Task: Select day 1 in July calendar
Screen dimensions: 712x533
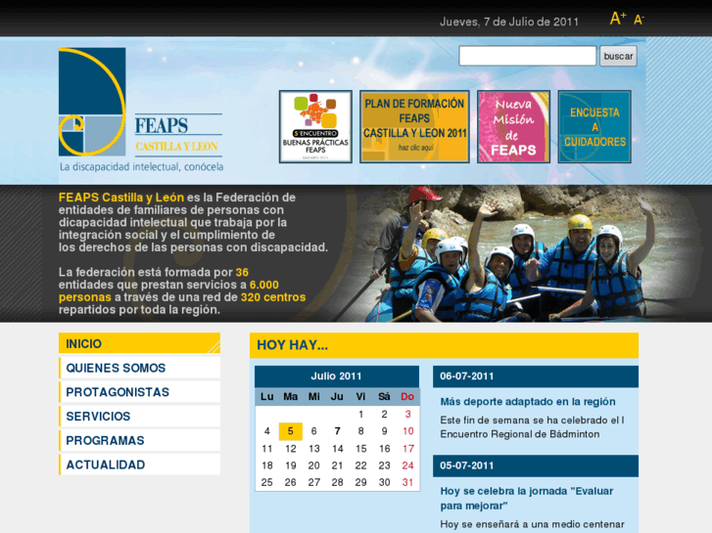Action: [x=360, y=414]
